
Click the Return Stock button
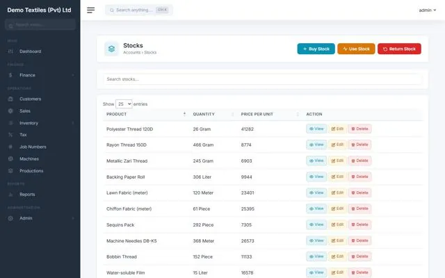[399, 49]
